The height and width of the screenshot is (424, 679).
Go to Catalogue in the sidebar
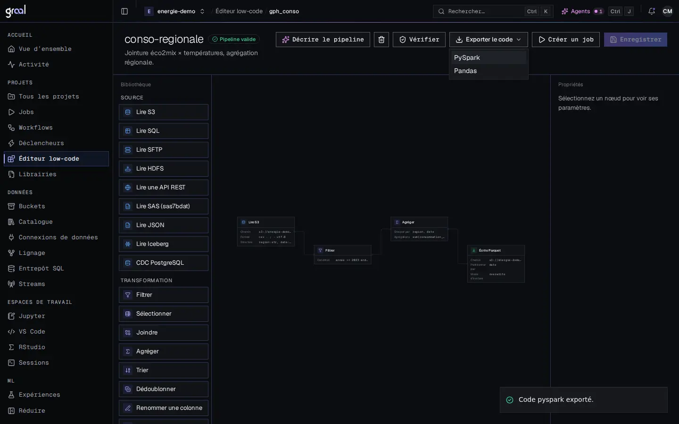[56, 222]
